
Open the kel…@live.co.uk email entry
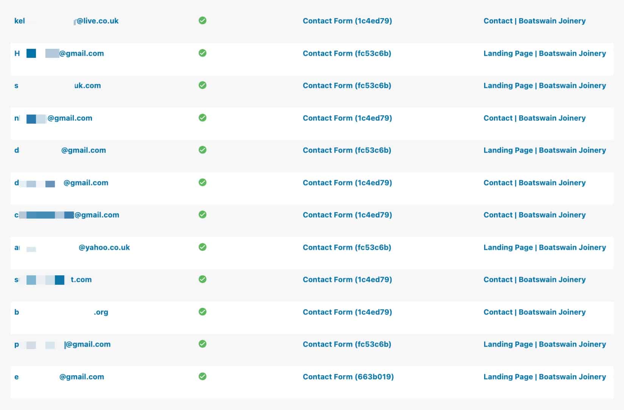(x=67, y=21)
